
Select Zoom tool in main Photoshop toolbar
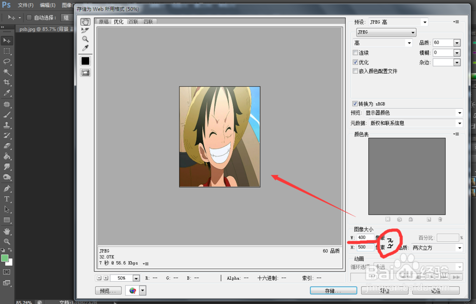[7, 242]
